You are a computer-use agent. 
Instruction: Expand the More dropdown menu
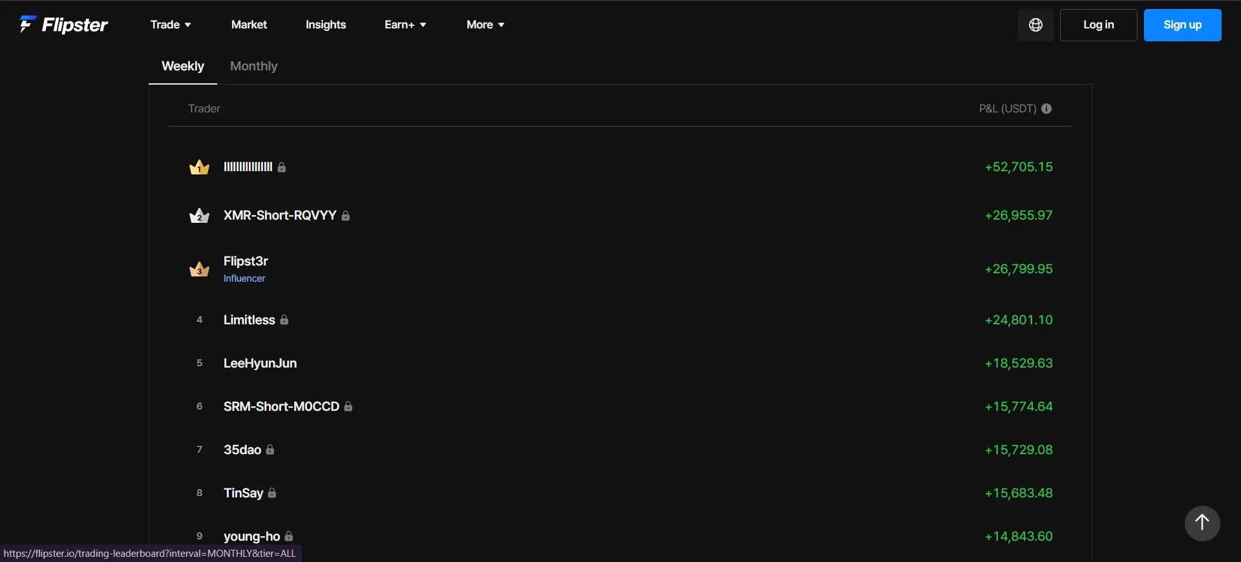[x=485, y=25]
